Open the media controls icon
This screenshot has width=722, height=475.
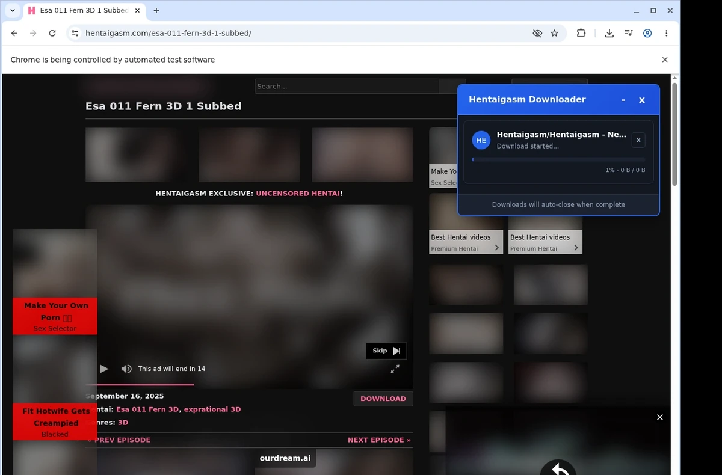[x=628, y=33]
